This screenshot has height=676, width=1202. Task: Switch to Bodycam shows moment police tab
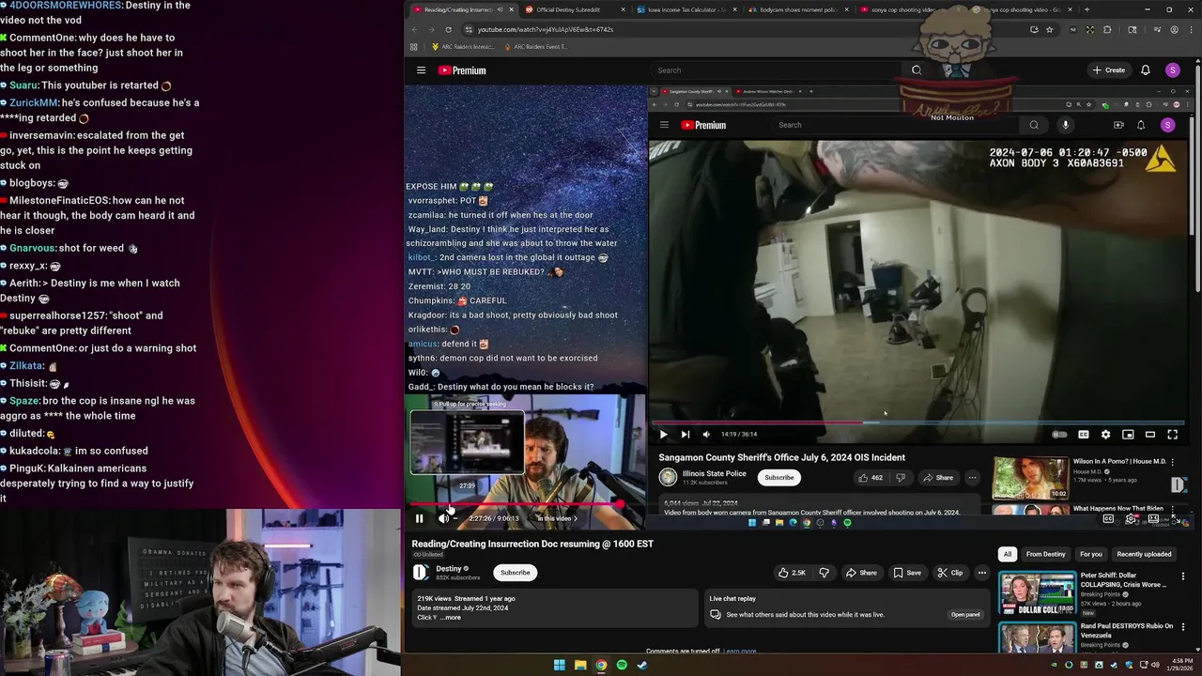click(798, 9)
